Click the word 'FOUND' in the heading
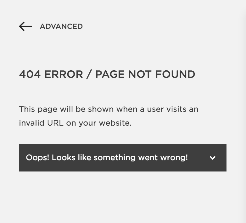 pyautogui.click(x=175, y=74)
